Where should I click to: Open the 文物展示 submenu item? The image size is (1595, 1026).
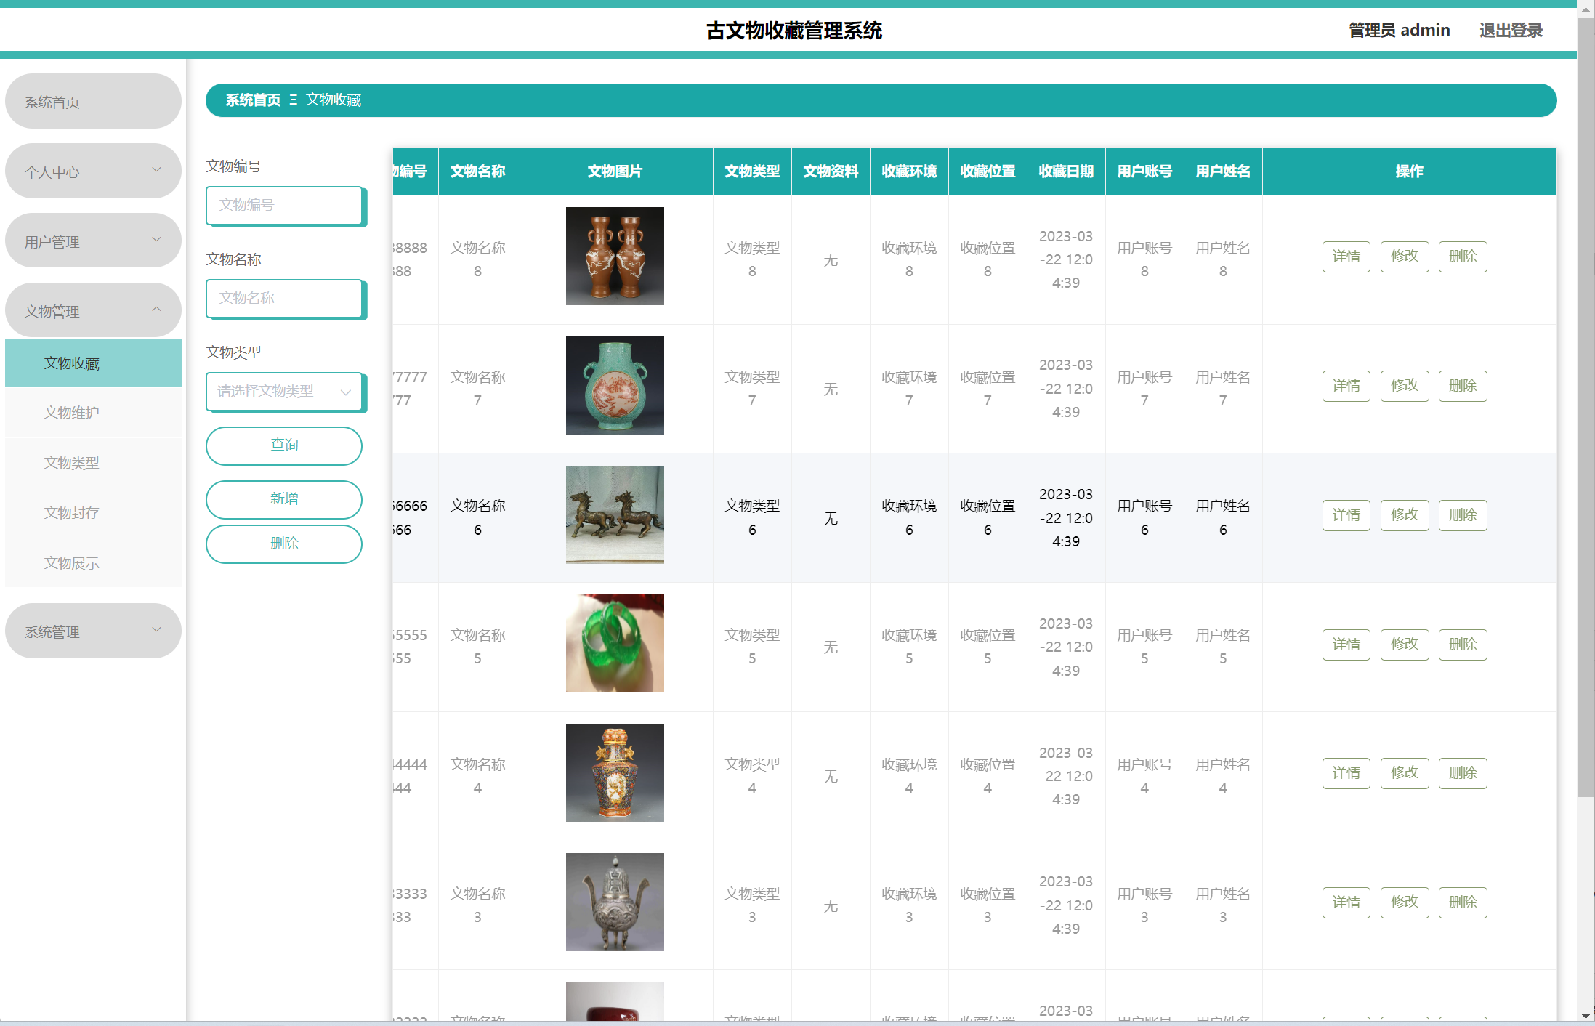(72, 563)
